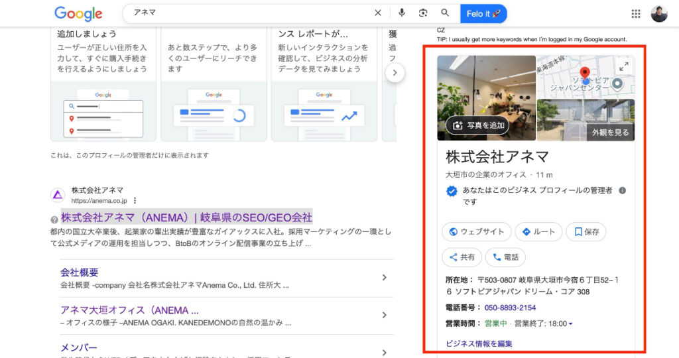This screenshot has width=679, height=358.
Task: Open the Google account profile avatar
Action: (x=658, y=14)
